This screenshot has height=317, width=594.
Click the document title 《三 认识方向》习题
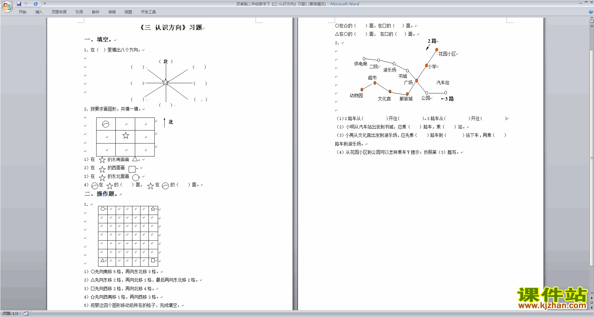click(171, 28)
